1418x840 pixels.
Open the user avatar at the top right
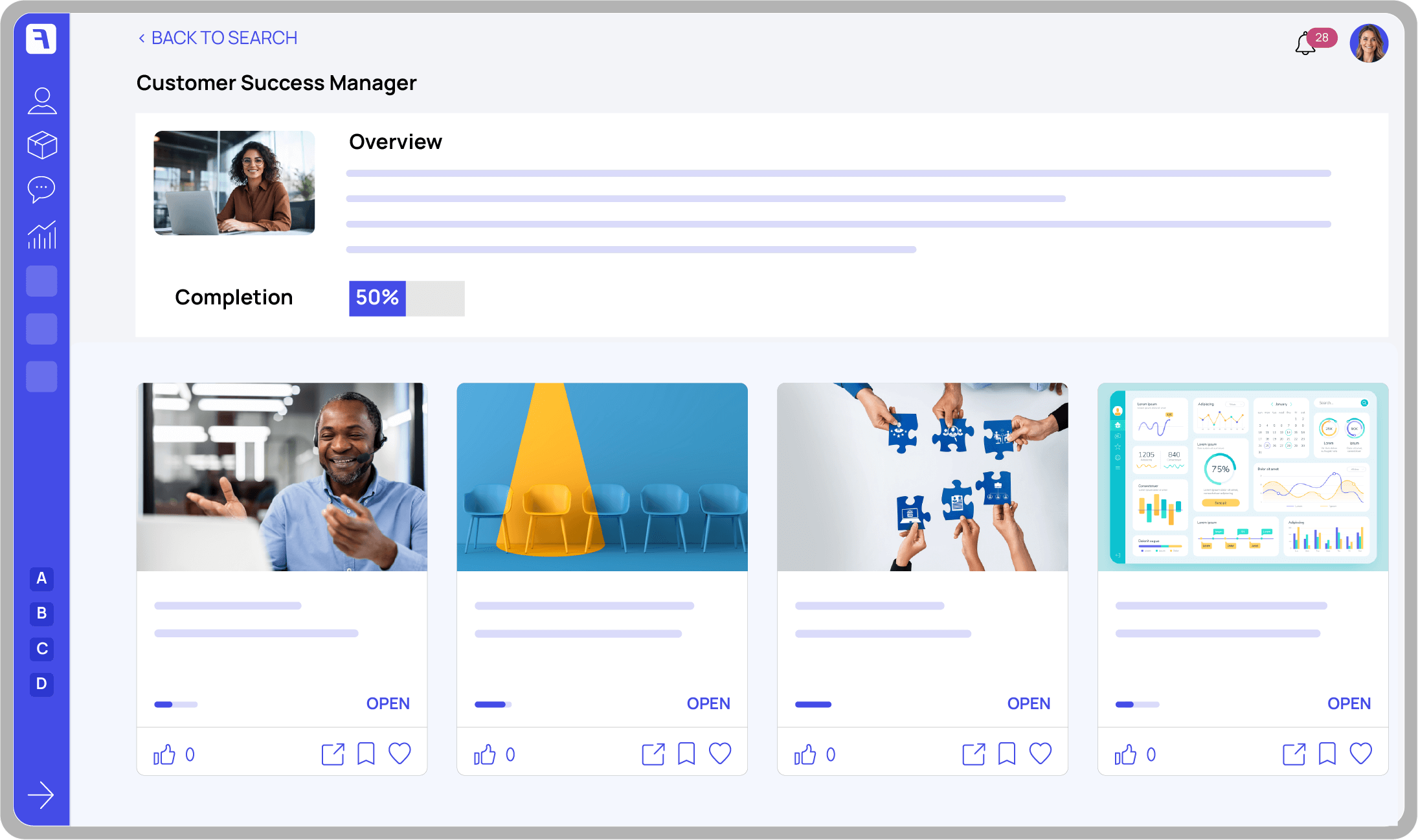1369,43
